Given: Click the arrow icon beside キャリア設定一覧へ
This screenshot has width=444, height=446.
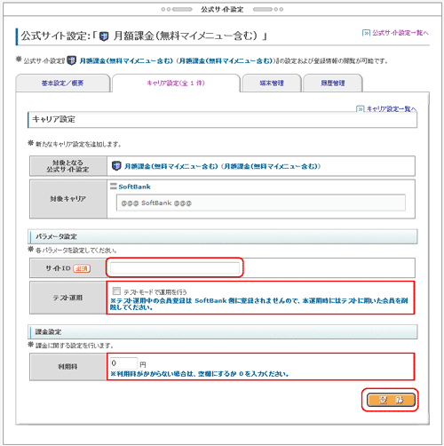Looking at the screenshot, I should coord(360,108).
